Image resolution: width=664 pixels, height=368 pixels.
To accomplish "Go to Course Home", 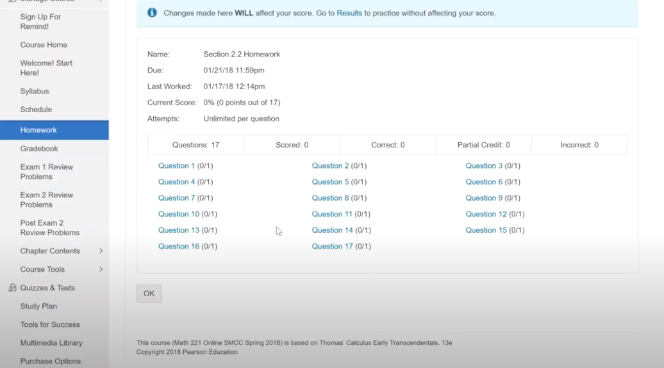I will (44, 45).
